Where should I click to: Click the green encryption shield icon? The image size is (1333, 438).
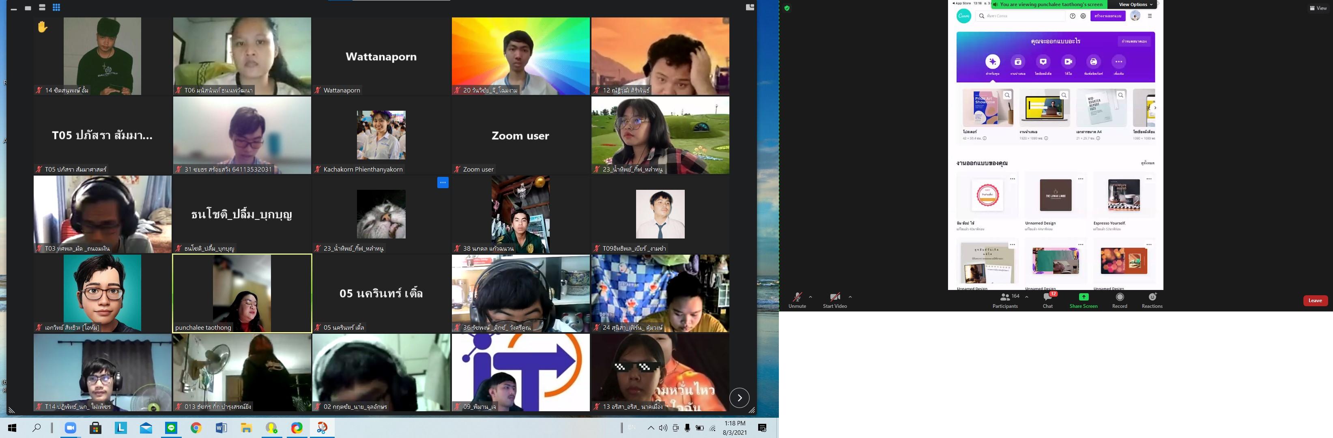click(787, 8)
